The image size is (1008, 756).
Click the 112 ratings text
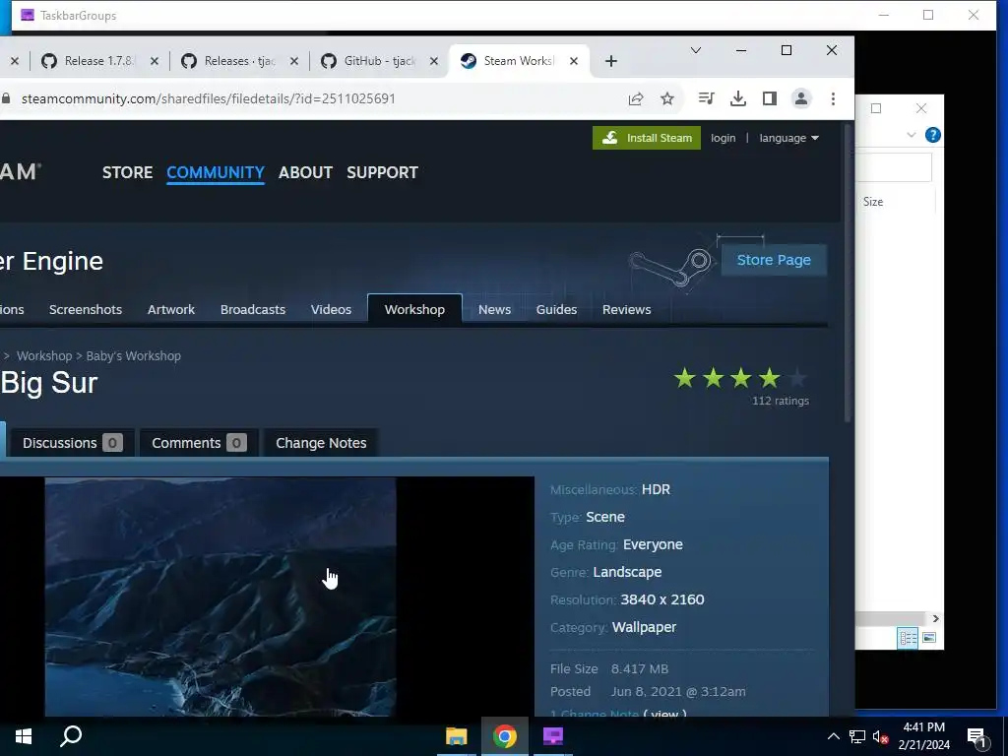pyautogui.click(x=781, y=401)
